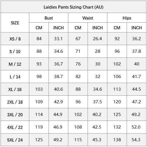Select the XL / 16 size row label
147x147 pixels.
[15, 89]
